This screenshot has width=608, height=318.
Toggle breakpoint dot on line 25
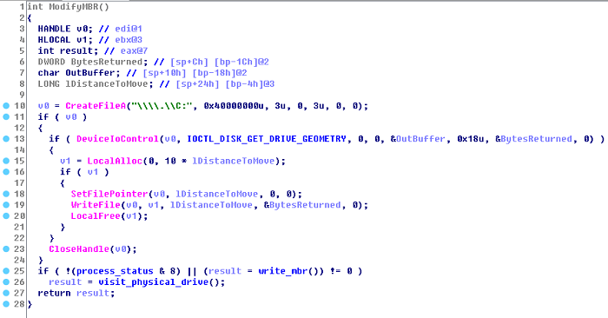click(6, 271)
